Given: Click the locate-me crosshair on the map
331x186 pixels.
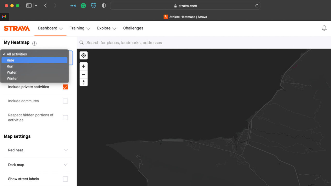Looking at the screenshot, I should [x=84, y=55].
